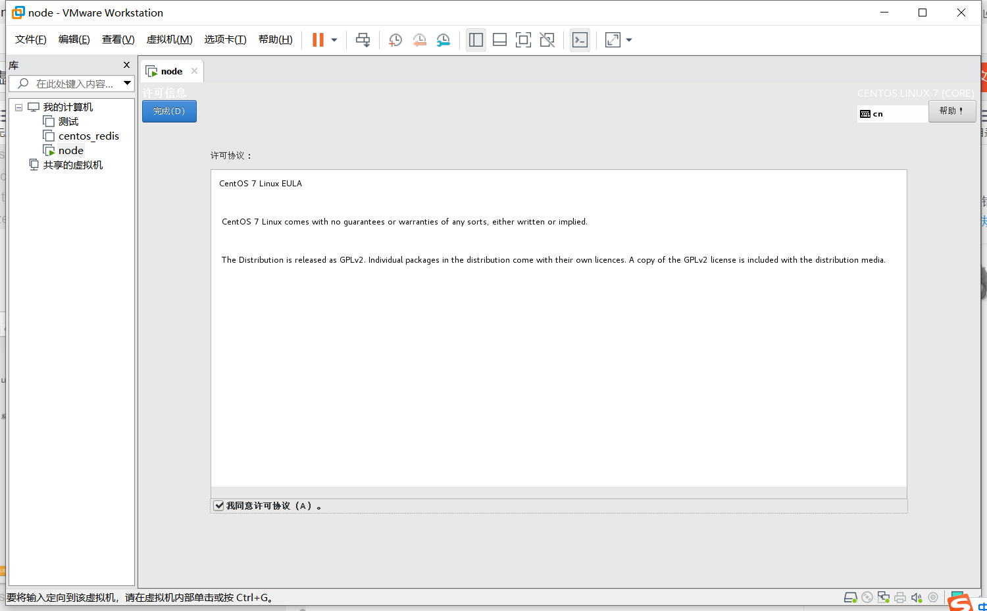The height and width of the screenshot is (611, 987).
Task: Open the snapshot manager
Action: pyautogui.click(x=443, y=40)
